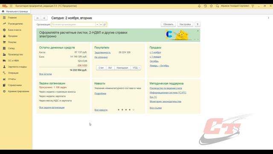273x154 pixels.
Task: Click 'Через неделю страховые взносы' task
Action: [57, 92]
